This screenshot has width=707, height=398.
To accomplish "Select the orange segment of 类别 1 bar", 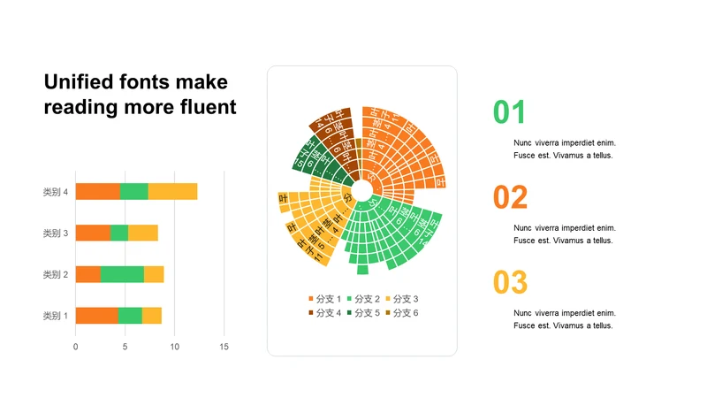I will coord(97,316).
